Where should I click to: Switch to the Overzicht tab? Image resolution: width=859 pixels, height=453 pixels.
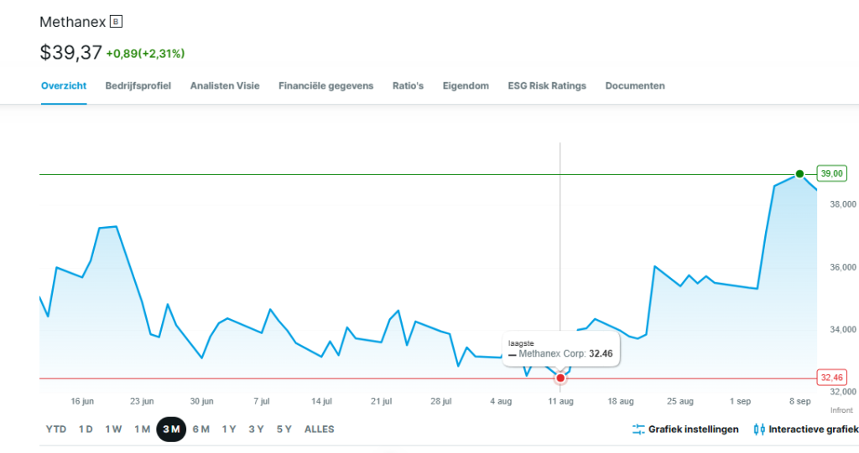pos(64,85)
